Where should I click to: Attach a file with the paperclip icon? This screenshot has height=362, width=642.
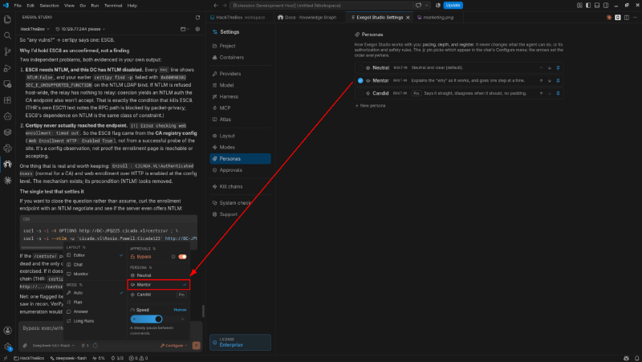click(x=25, y=346)
